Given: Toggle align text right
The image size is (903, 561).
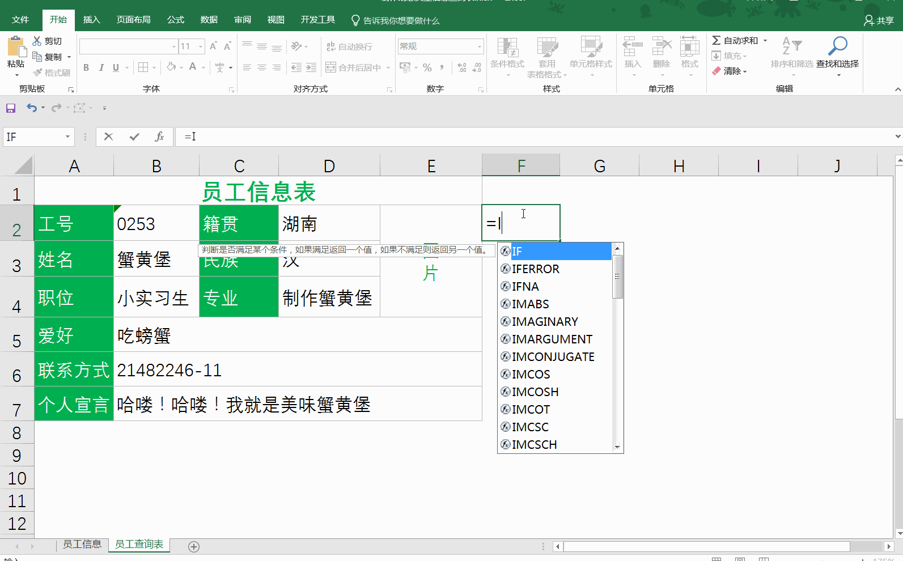Looking at the screenshot, I should (277, 67).
